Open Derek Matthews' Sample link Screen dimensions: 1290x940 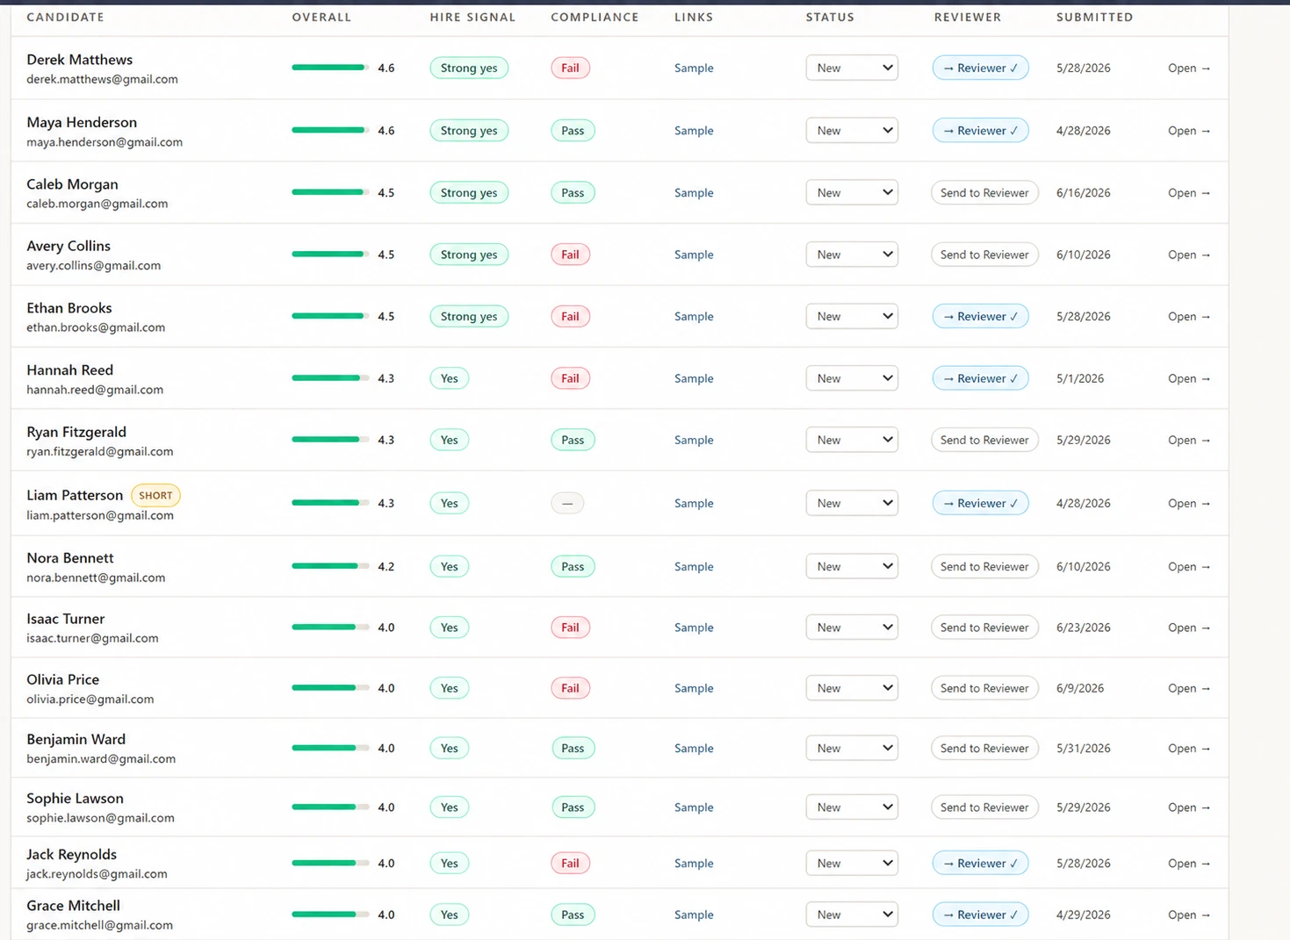(x=694, y=68)
